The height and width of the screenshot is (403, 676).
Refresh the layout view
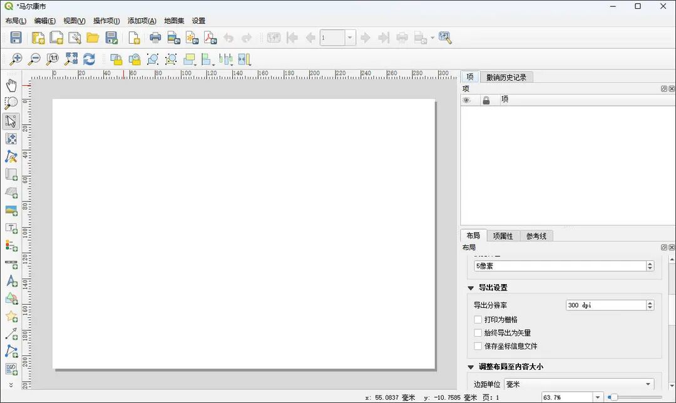(x=89, y=59)
